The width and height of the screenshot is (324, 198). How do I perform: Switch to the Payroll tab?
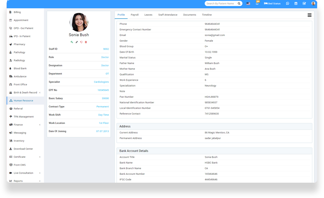click(134, 15)
